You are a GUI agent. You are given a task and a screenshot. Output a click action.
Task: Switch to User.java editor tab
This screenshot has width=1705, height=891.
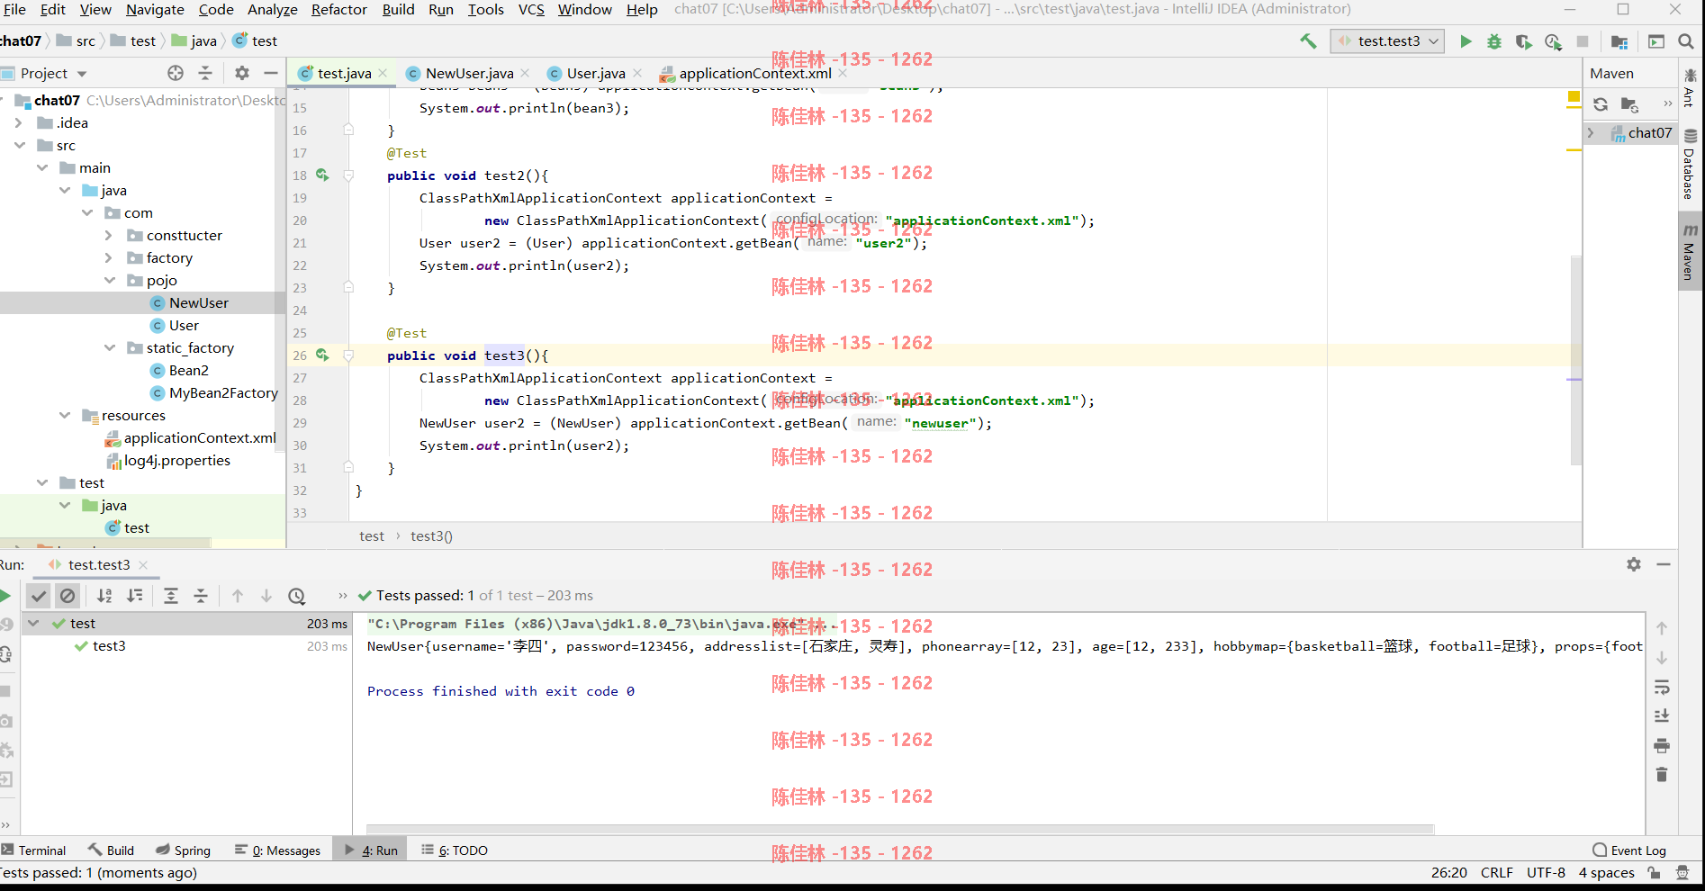595,74
